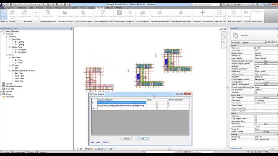
Task: Click the Text tool icon in quick access toolbar
Action: [43, 4]
